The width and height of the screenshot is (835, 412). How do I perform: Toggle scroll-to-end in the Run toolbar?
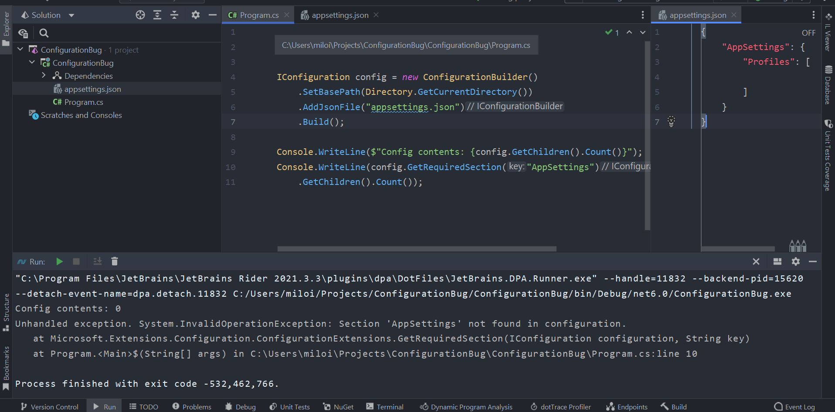click(x=97, y=261)
